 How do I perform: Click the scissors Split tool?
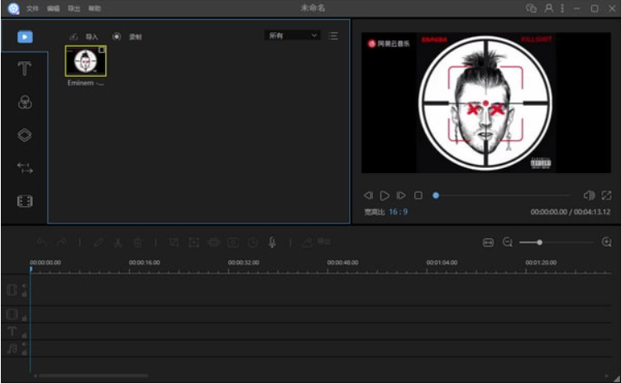pyautogui.click(x=117, y=242)
